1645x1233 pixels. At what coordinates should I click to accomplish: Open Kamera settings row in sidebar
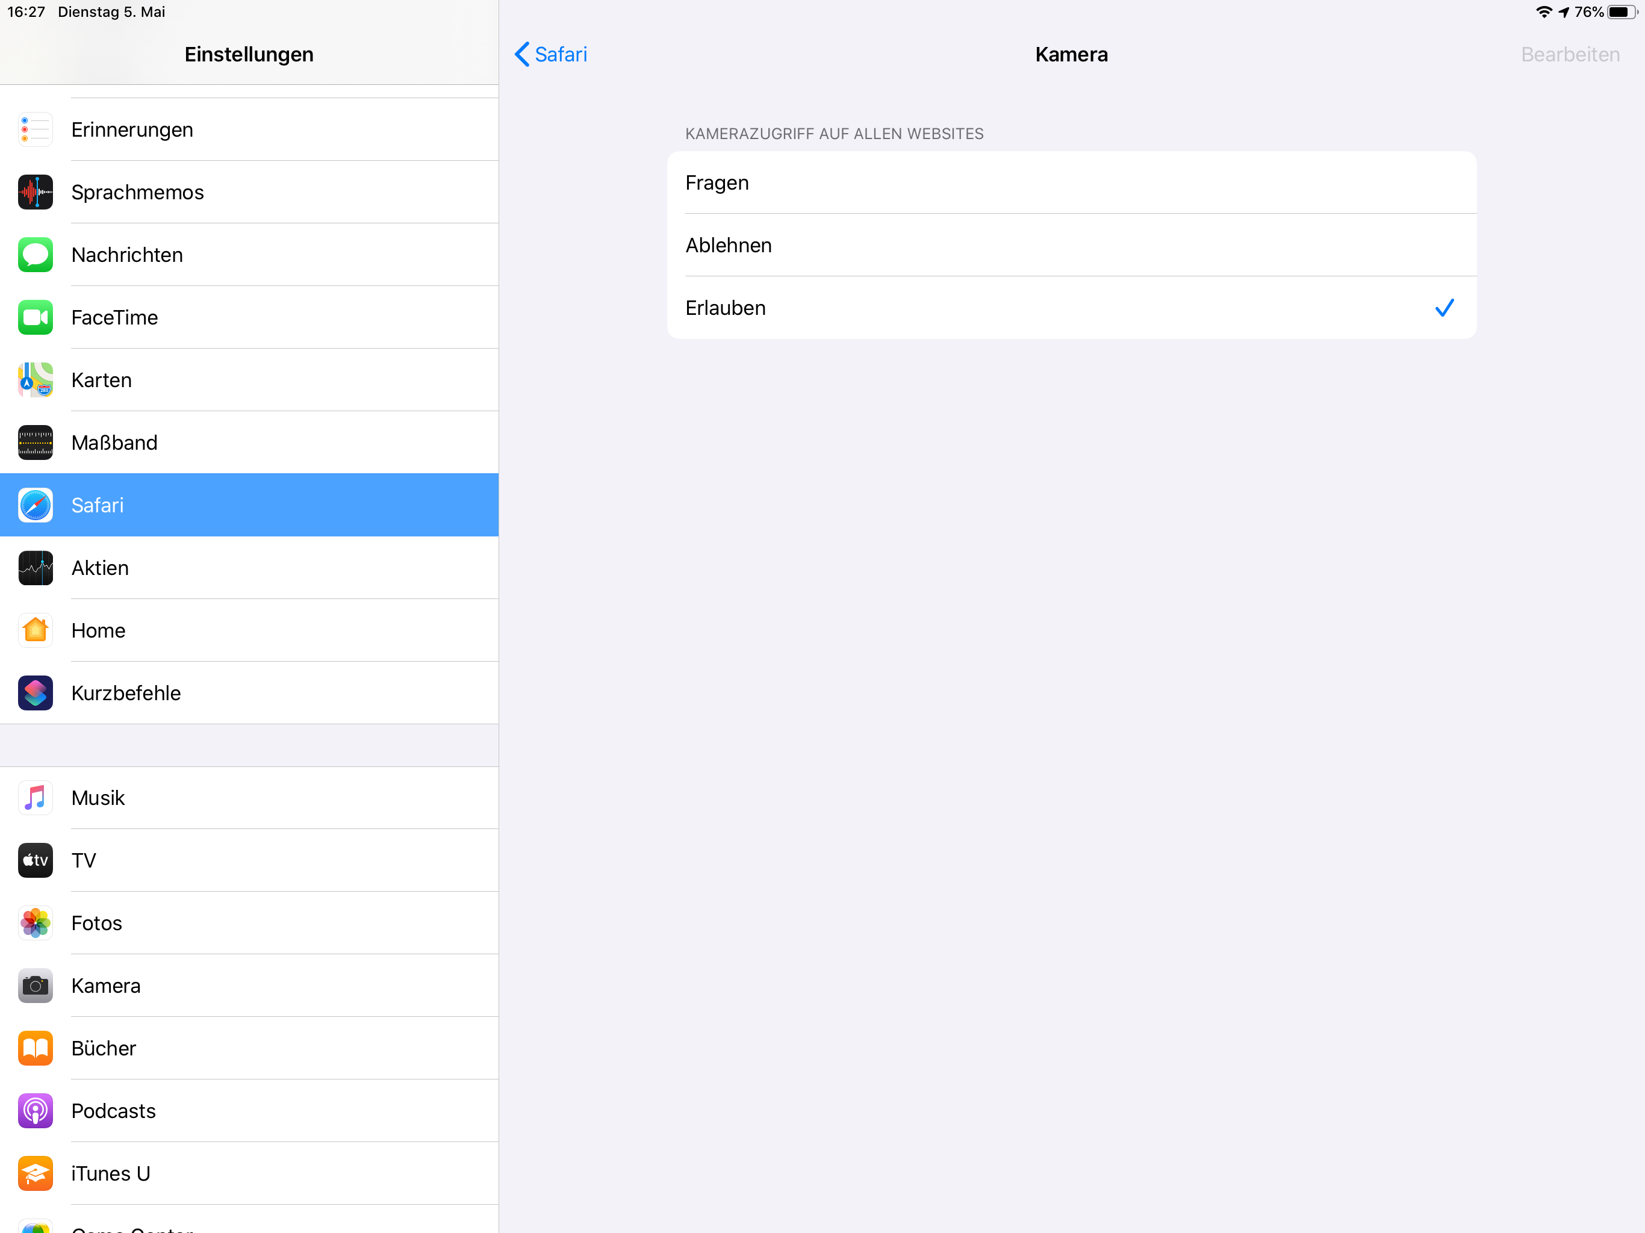coord(249,986)
